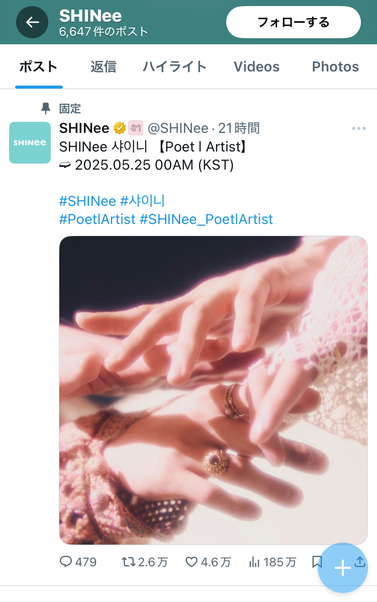Open the #SHINee_PoetIArtist hashtag
Viewport: 377px width, 602px height.
pos(206,219)
